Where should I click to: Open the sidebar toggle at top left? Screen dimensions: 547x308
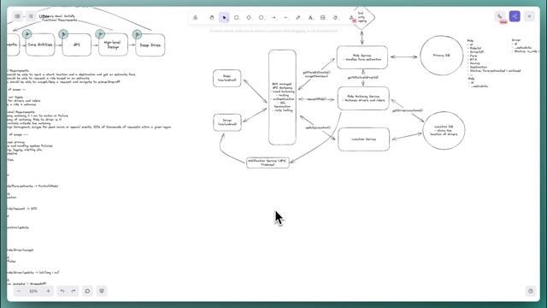click(x=17, y=16)
